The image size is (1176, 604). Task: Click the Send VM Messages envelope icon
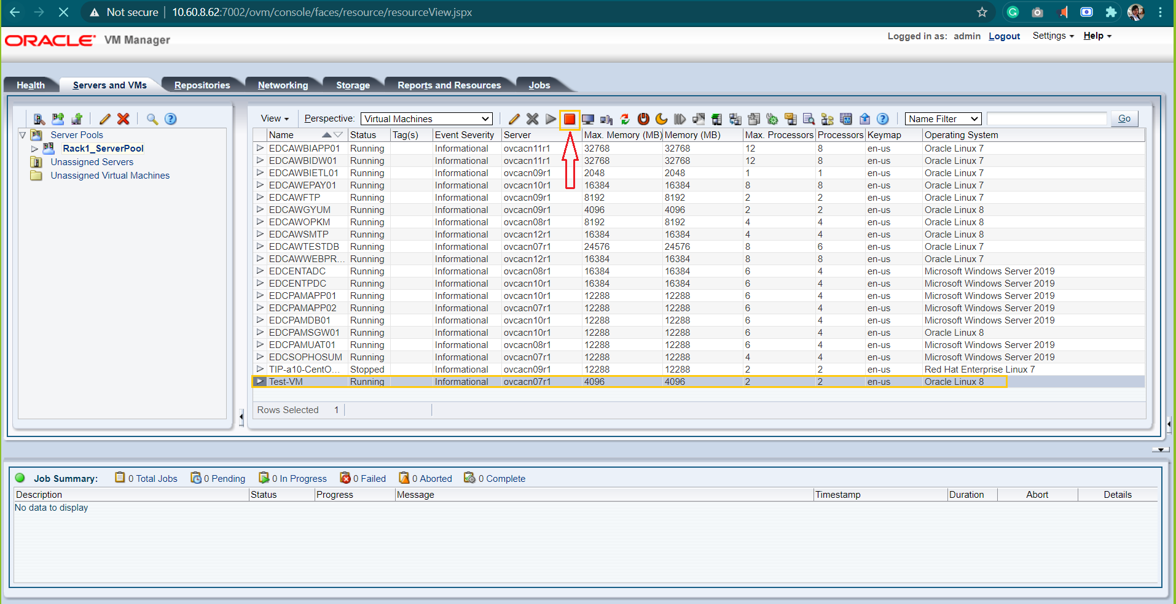(791, 119)
